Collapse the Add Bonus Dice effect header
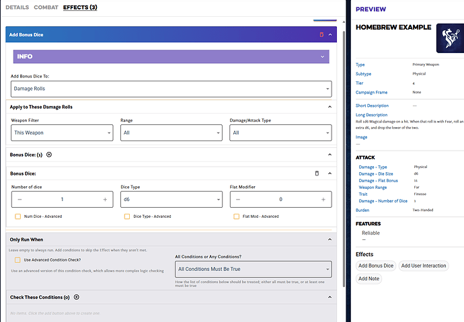 (x=330, y=34)
